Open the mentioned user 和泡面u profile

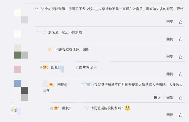coord(87,85)
